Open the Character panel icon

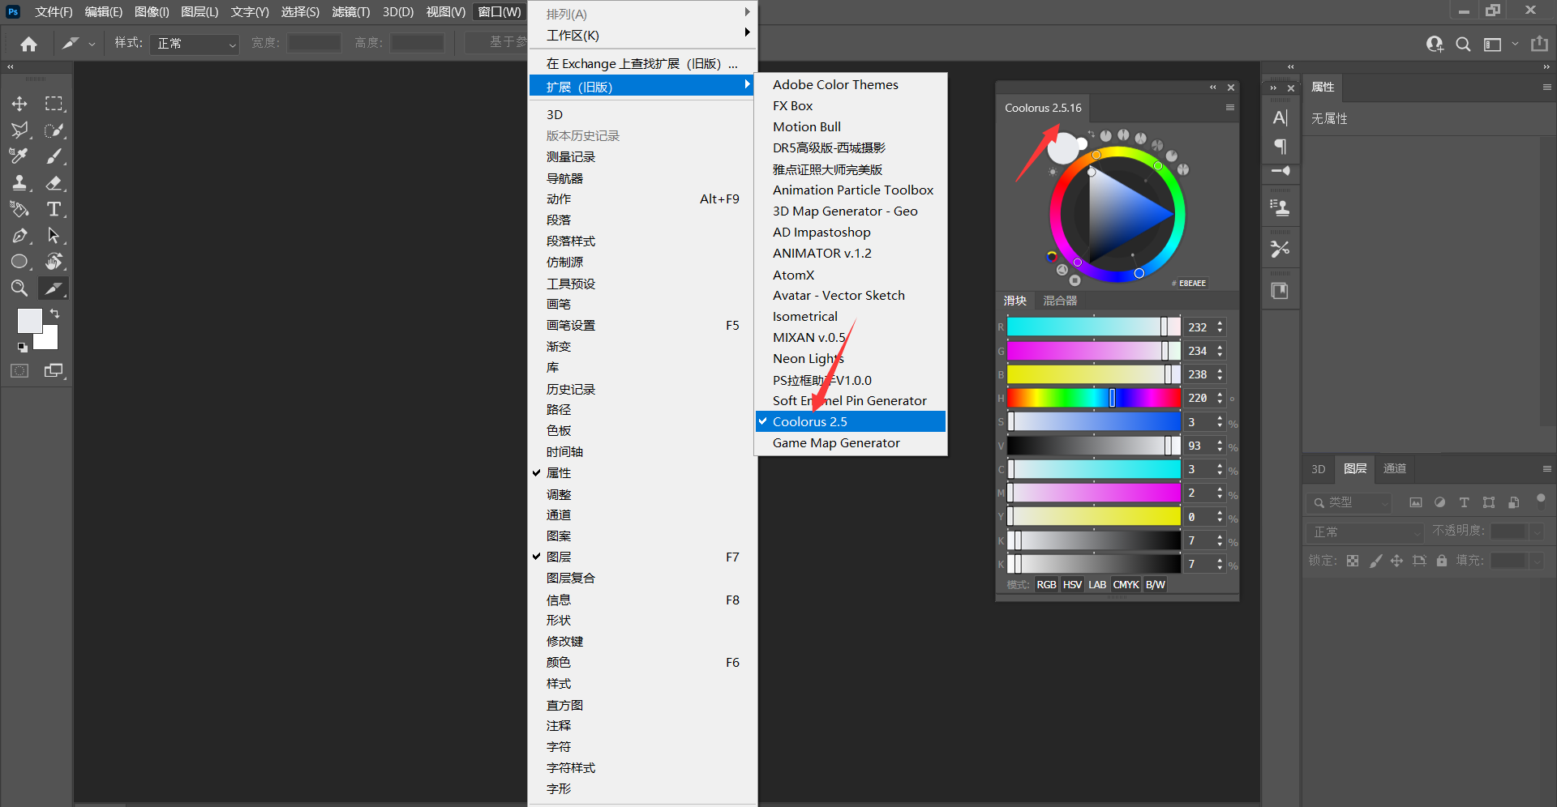coord(1280,118)
